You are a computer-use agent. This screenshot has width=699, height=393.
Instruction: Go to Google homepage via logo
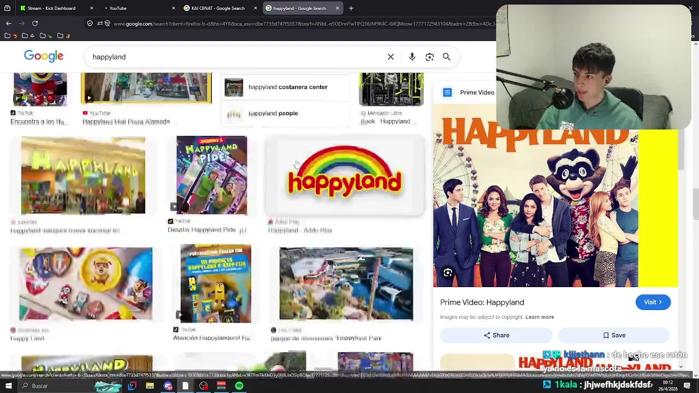pos(44,56)
